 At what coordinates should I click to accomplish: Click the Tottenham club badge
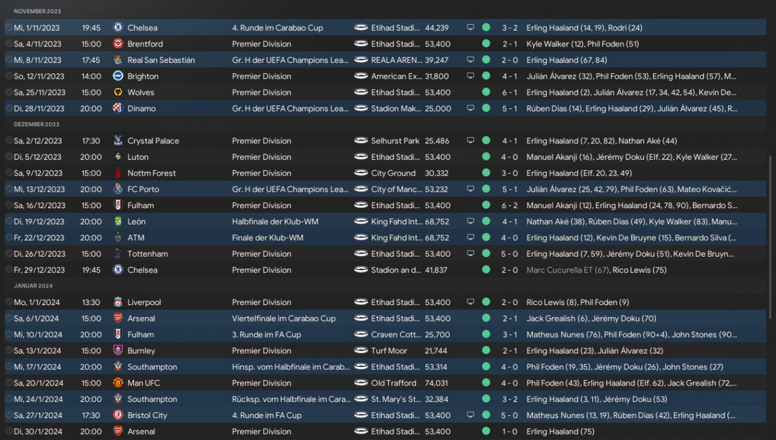coord(118,254)
